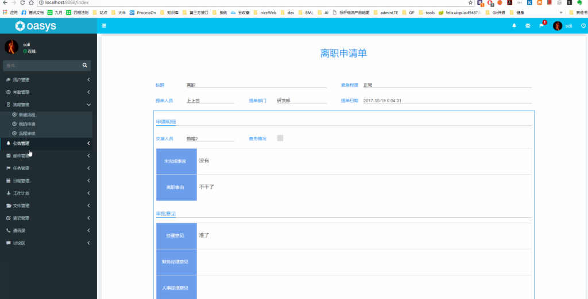Open the soli user avatar in the header

(x=558, y=25)
